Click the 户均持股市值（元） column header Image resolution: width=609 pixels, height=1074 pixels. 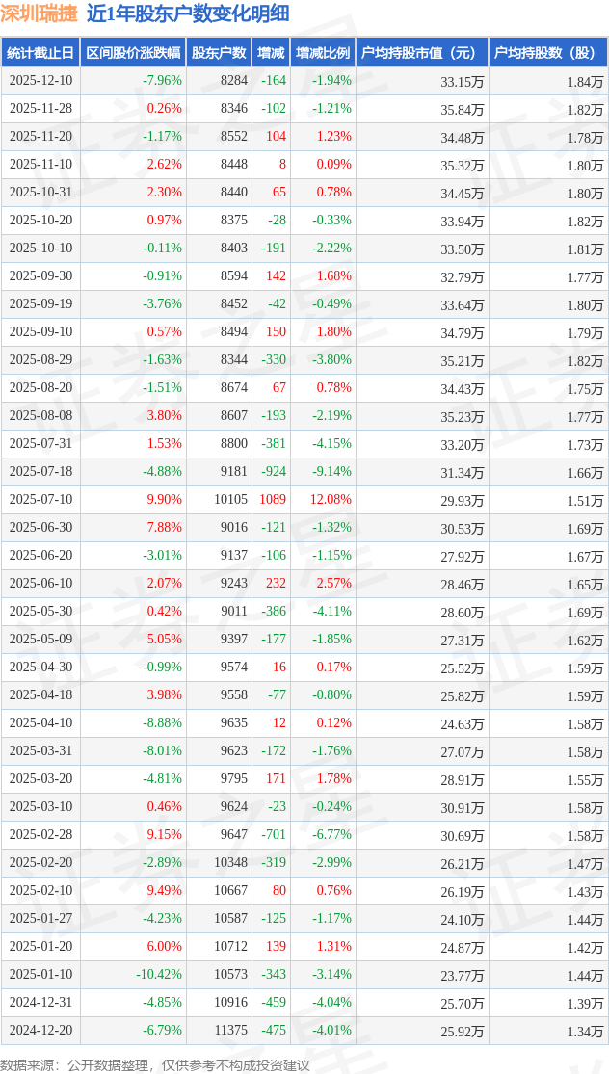[421, 53]
